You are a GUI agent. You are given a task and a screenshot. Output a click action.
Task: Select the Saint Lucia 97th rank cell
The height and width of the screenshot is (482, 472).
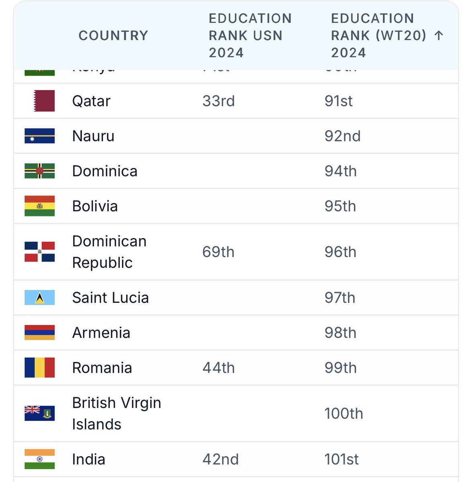340,298
